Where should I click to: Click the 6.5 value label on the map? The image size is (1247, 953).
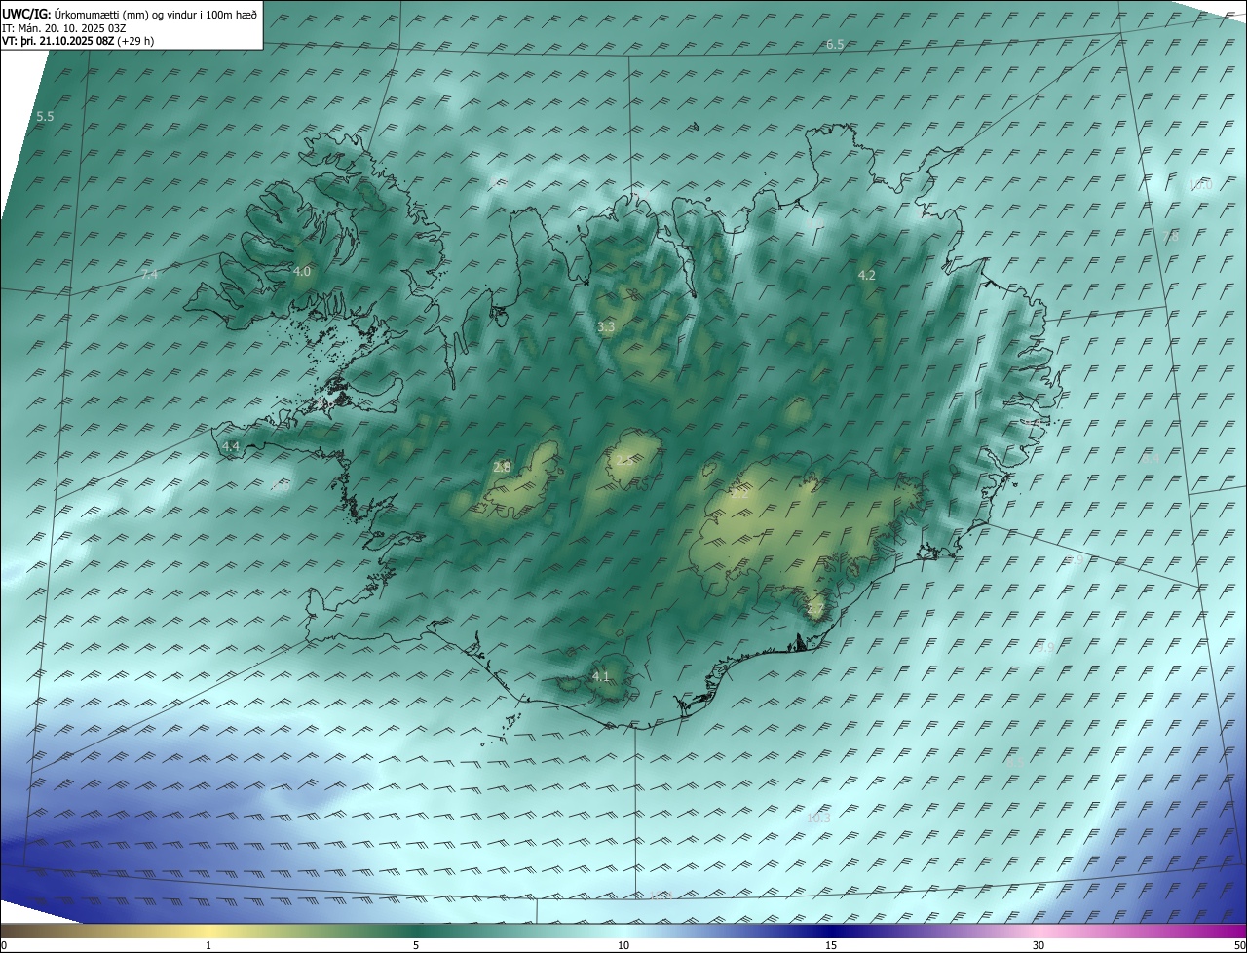point(835,45)
